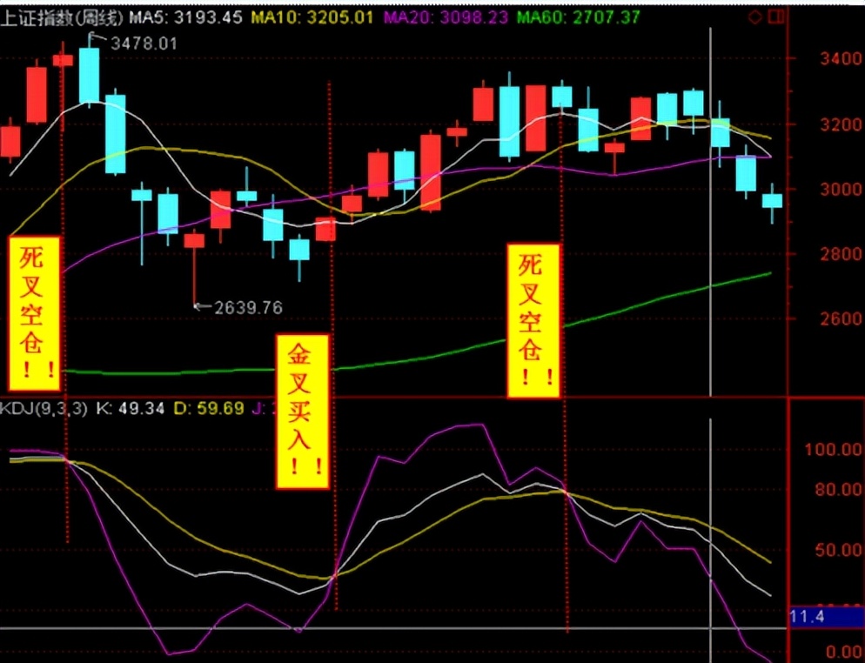This screenshot has width=865, height=663.
Task: Click the blue 11.4 value box
Action: [x=827, y=616]
